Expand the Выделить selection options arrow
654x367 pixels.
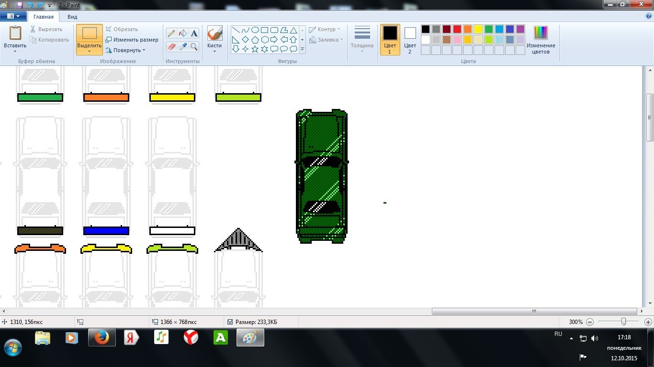click(x=89, y=51)
